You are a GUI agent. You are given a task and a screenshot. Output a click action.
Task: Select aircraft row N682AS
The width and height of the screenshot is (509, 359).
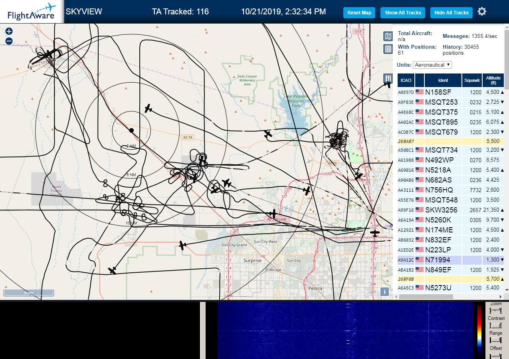(451, 180)
